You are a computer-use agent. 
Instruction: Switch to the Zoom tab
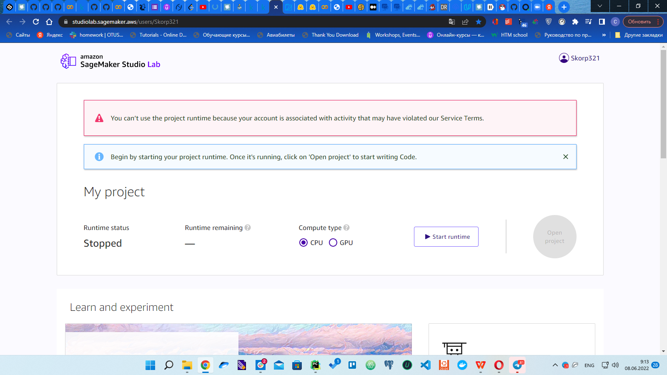click(x=537, y=7)
